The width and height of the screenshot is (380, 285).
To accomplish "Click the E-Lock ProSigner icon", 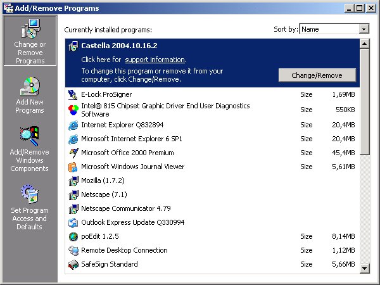I will pos(73,94).
